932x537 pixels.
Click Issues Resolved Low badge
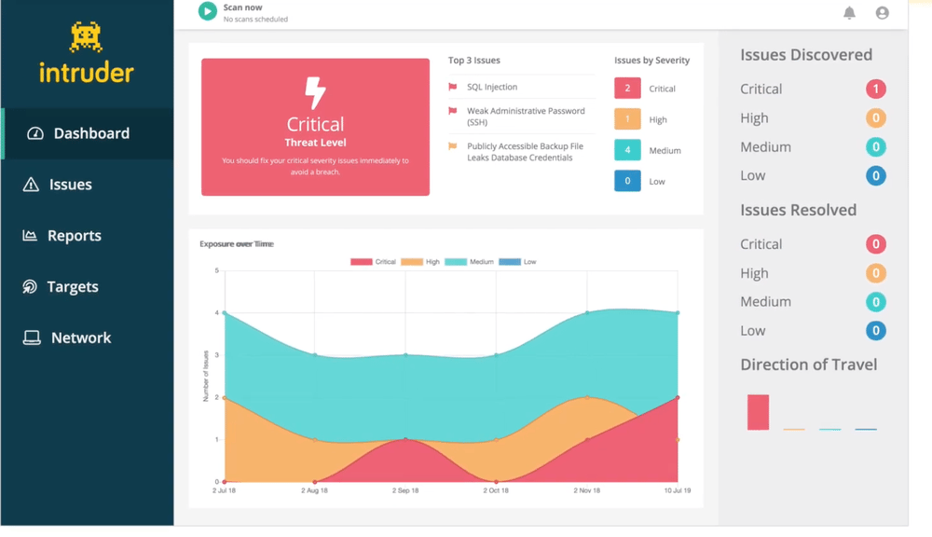click(875, 331)
